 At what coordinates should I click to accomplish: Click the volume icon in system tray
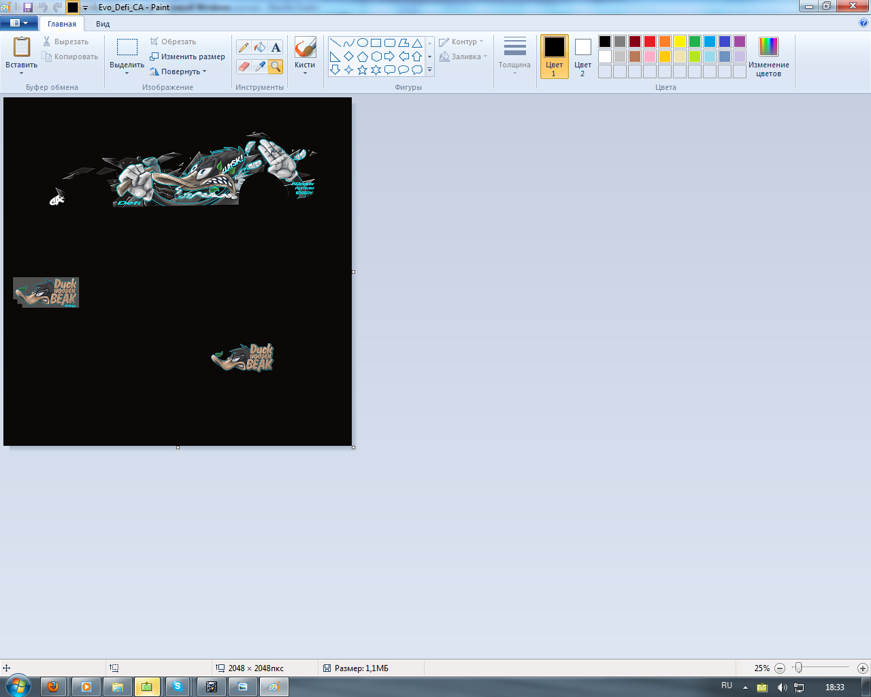(782, 687)
